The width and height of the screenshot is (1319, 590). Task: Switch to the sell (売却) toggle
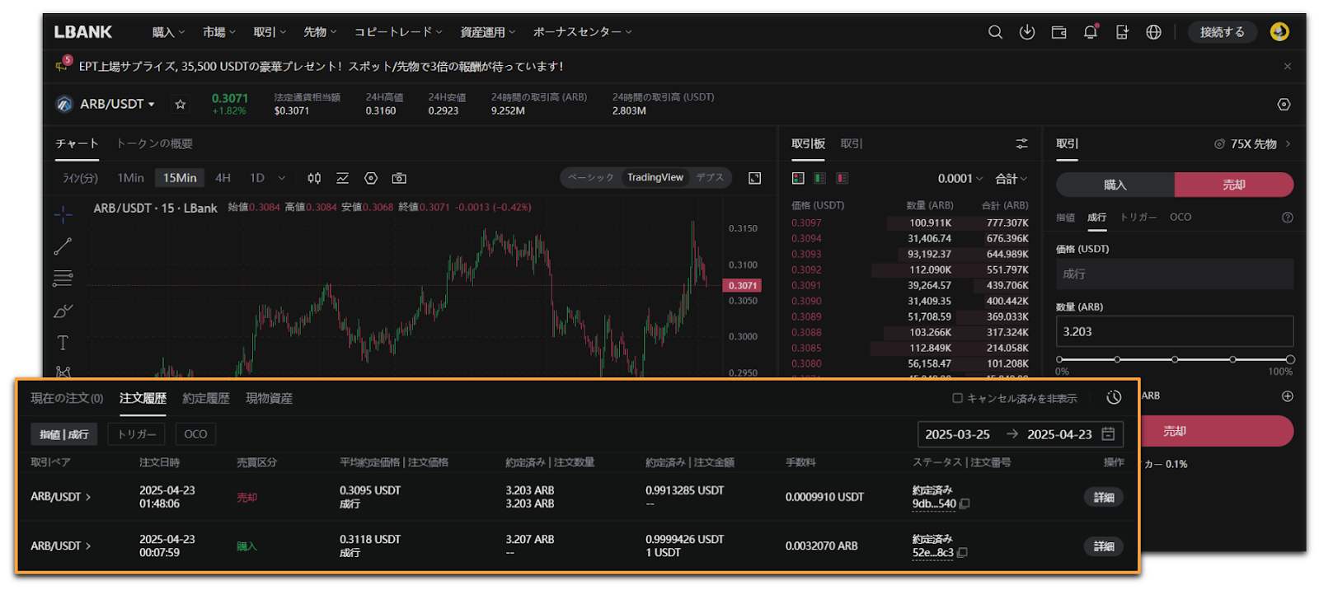(1233, 185)
